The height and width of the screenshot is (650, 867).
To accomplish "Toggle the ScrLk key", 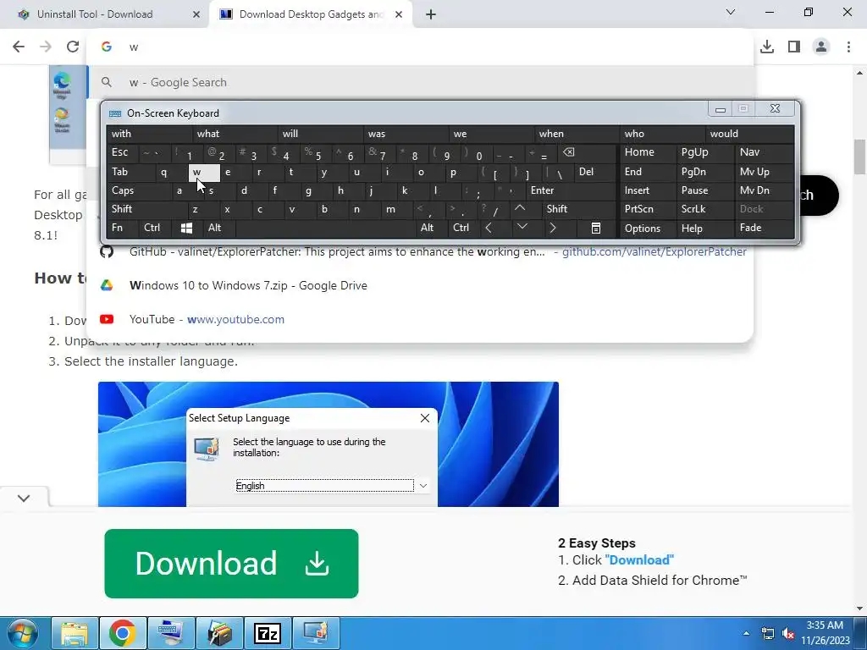I will tap(705, 209).
